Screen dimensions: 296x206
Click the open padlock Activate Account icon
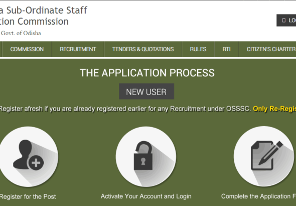tap(146, 157)
